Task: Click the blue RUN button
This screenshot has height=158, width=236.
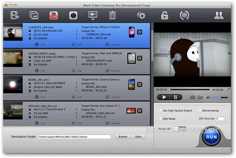Action: point(211,137)
